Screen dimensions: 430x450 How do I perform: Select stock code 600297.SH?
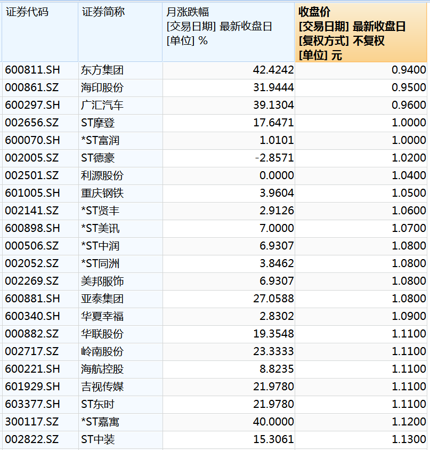[x=40, y=106]
